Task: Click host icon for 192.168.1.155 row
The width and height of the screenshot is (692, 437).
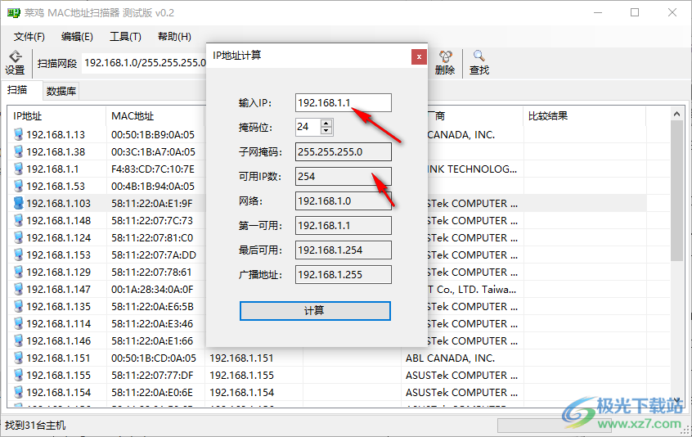Action: tap(19, 375)
